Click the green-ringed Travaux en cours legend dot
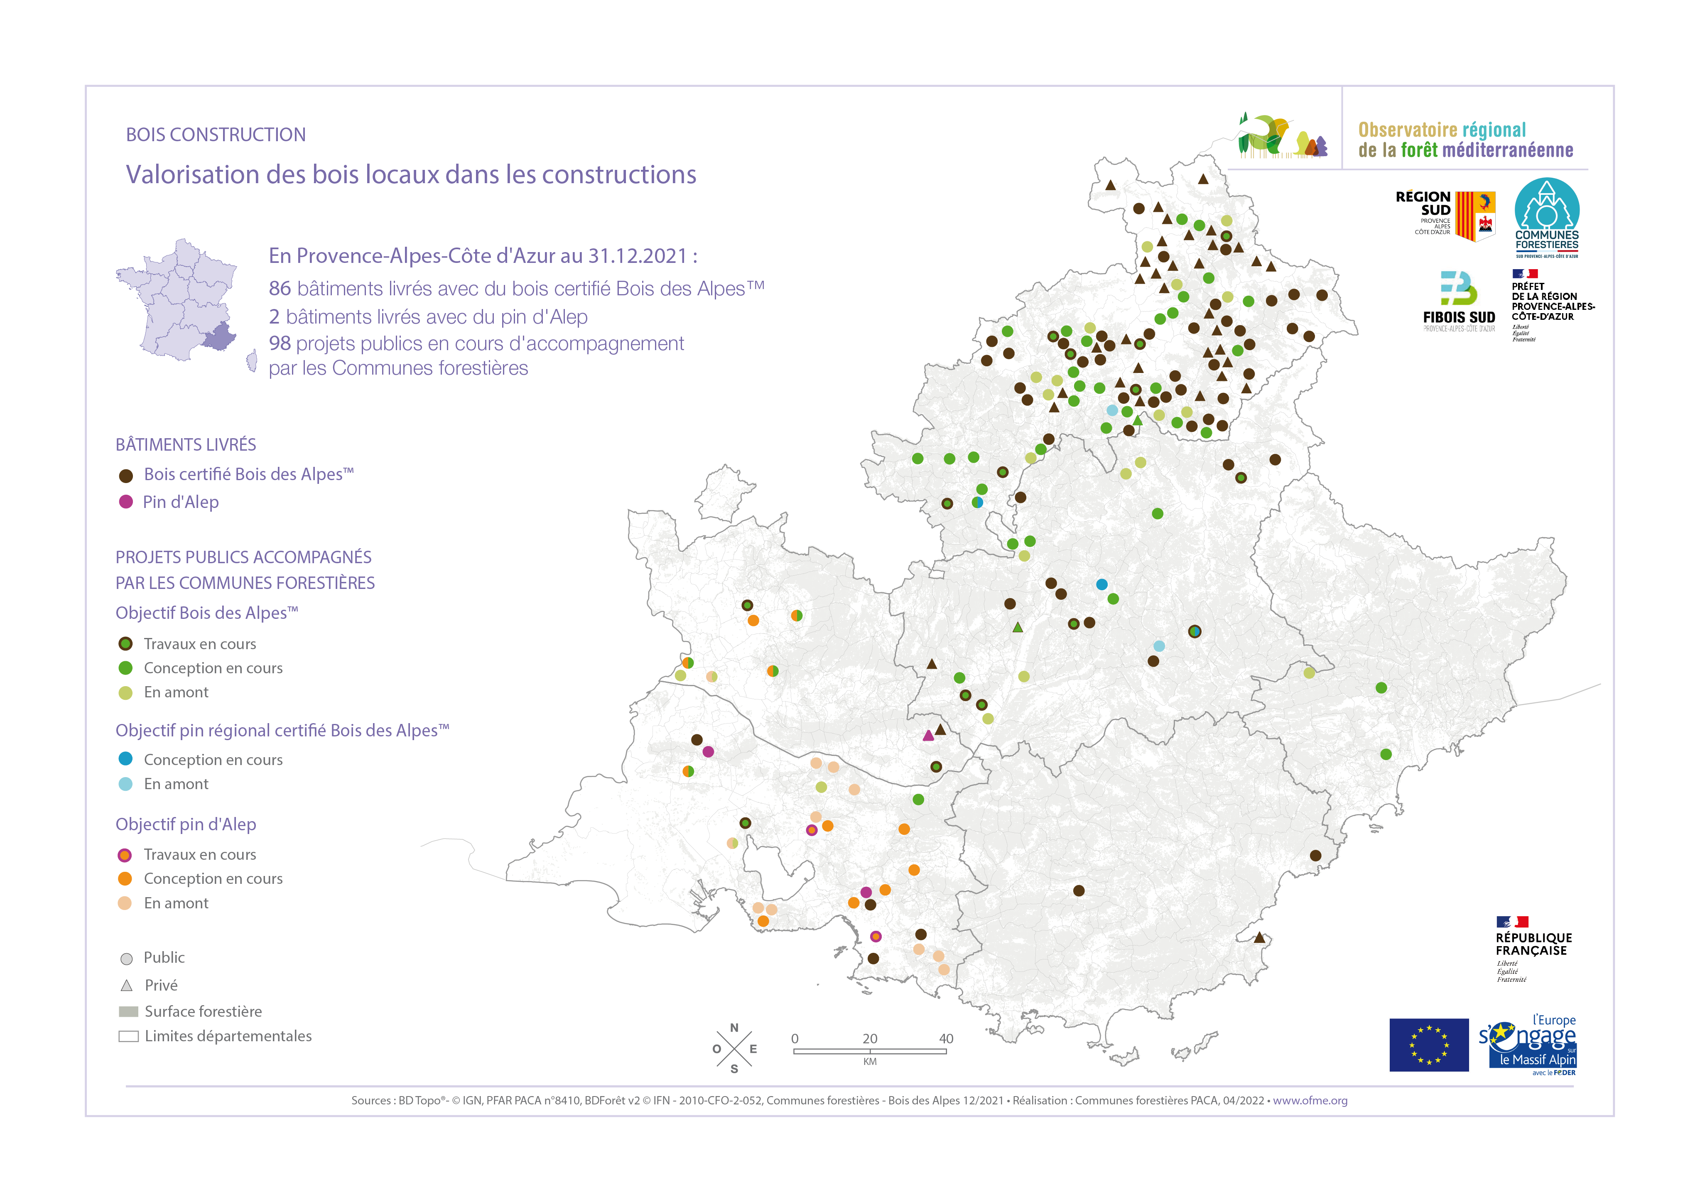This screenshot has width=1700, height=1202. [126, 644]
